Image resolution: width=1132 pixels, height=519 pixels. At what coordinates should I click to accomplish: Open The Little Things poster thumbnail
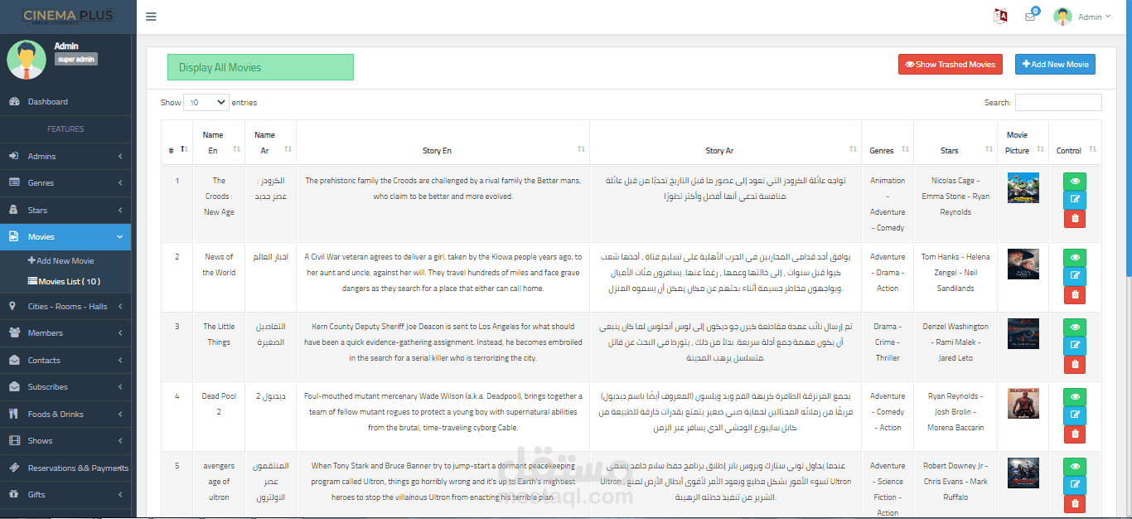(1023, 333)
